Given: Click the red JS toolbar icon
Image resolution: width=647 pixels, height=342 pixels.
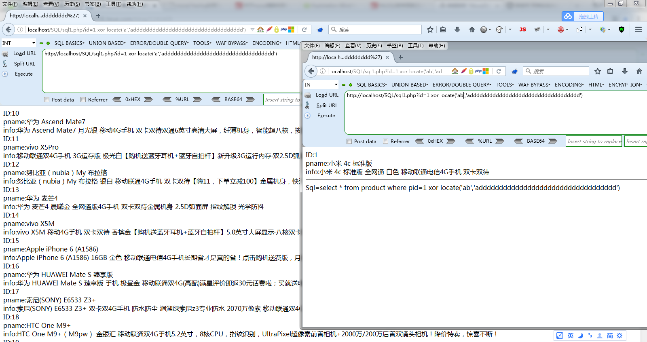Looking at the screenshot, I should click(522, 30).
